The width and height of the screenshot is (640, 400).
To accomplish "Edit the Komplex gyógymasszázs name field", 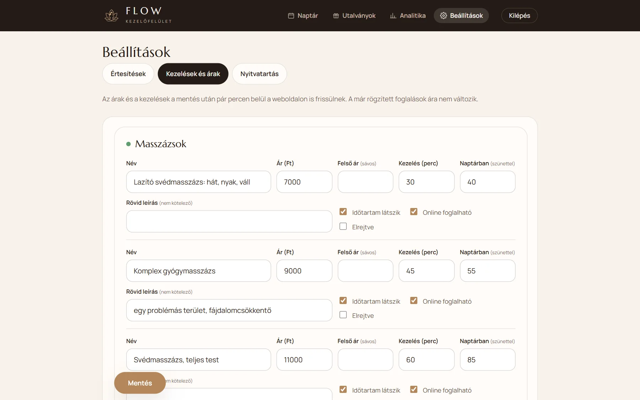I will (198, 271).
